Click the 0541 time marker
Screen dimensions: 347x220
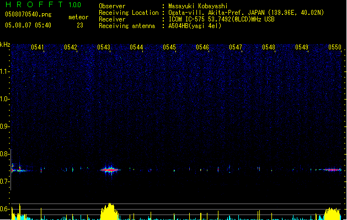(37, 47)
